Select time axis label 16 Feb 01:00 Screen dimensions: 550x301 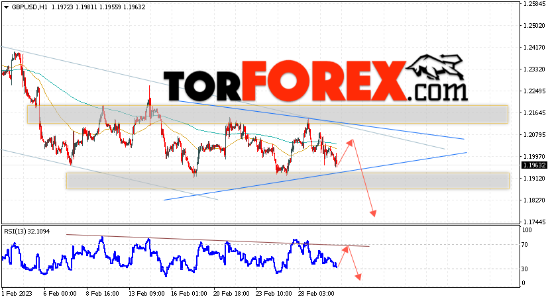pos(189,293)
